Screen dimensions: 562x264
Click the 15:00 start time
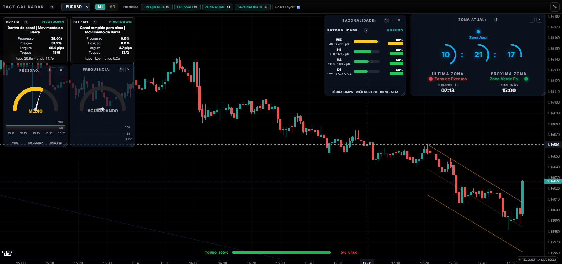509,90
